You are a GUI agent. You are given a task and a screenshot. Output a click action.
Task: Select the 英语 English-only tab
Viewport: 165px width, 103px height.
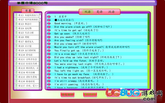pyautogui.click(x=99, y=12)
